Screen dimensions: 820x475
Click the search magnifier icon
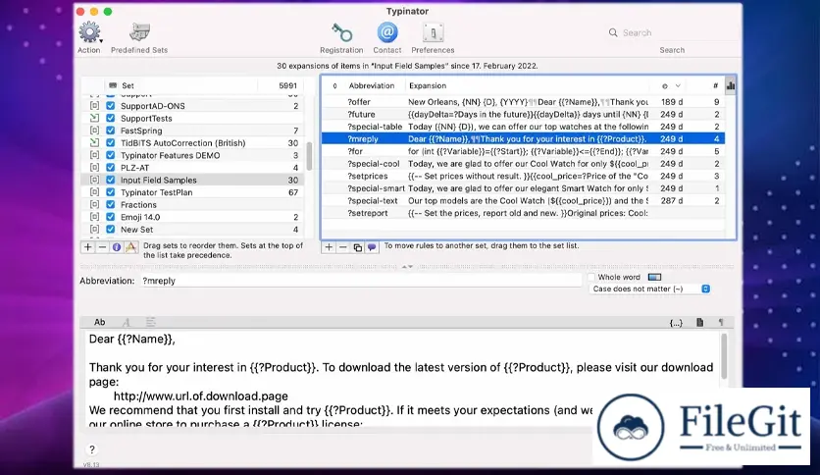click(613, 32)
